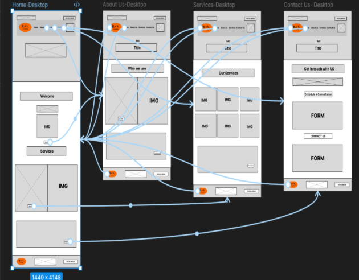Click About Us link in About Us-Desktop nav
This screenshot has width=359, height=280.
pyautogui.click(x=134, y=27)
